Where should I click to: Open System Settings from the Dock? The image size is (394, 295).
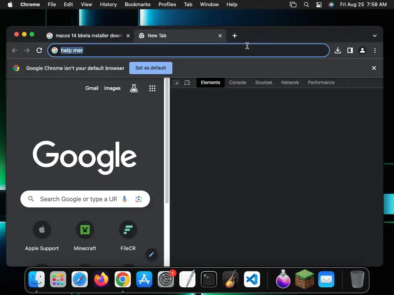pos(166,279)
